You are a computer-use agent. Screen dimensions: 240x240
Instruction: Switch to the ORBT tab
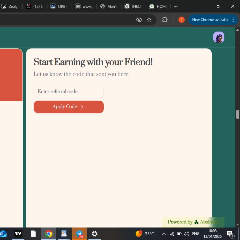59,7
